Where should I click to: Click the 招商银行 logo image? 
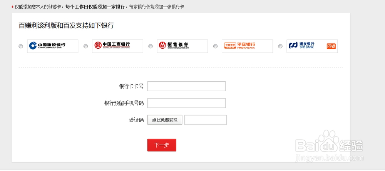[x=182, y=46]
